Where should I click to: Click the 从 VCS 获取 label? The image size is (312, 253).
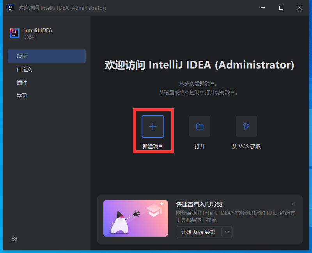tap(246, 146)
